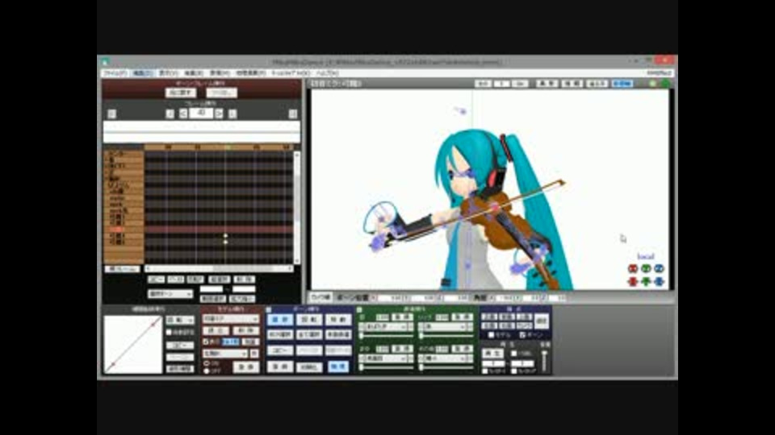Screen dimensions: 775x435
Task: Toggle the Model checkbox in view panel
Action: tap(491, 335)
